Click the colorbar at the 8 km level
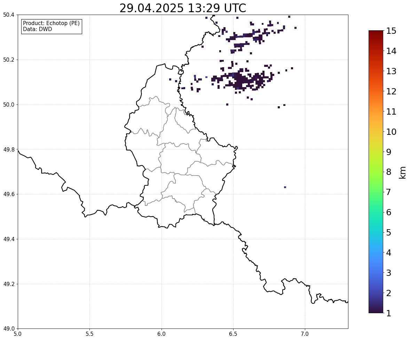 point(376,172)
